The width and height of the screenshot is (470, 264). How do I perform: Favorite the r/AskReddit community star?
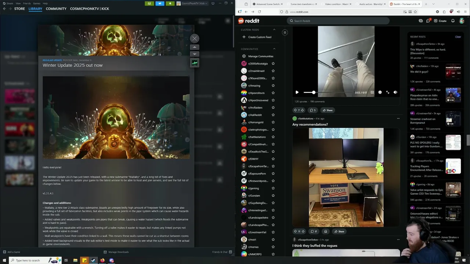(273, 115)
